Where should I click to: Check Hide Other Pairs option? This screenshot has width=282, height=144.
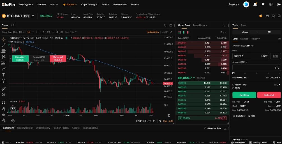pyautogui.click(x=205, y=128)
